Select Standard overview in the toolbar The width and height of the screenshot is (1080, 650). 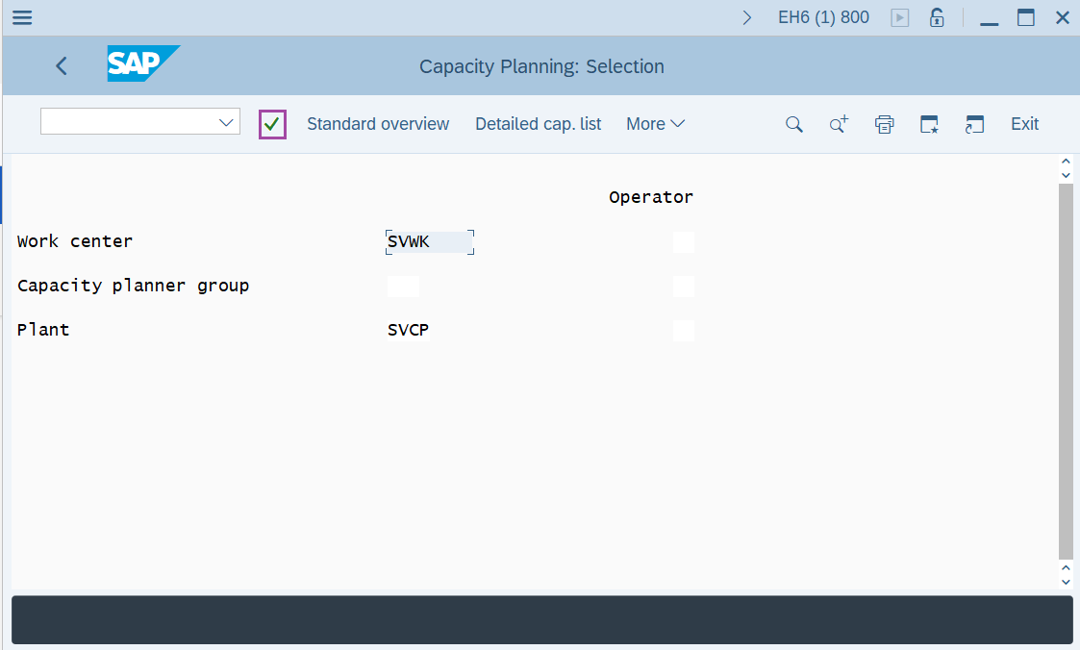[x=378, y=124]
